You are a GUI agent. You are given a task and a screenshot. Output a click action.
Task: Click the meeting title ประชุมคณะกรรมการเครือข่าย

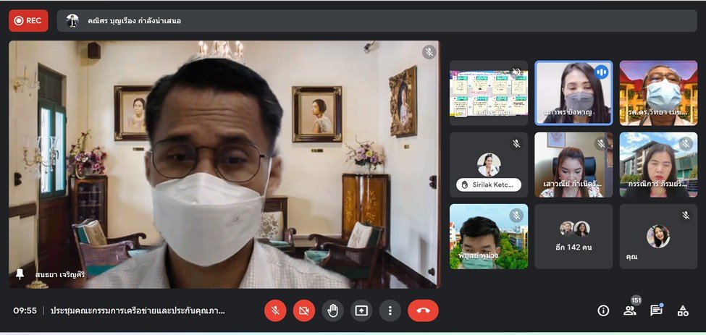[x=138, y=310]
